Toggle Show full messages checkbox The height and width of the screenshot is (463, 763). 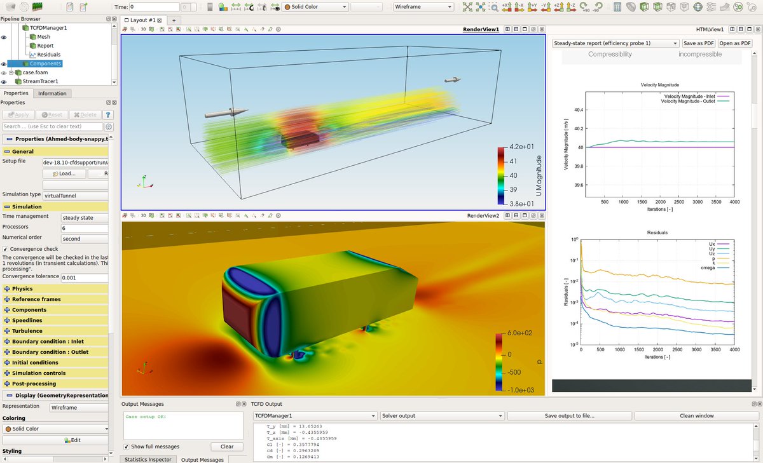(x=127, y=446)
